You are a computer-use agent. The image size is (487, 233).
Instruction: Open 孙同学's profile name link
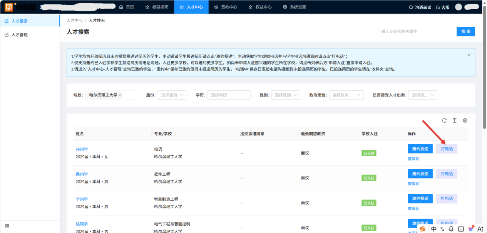click(x=82, y=149)
